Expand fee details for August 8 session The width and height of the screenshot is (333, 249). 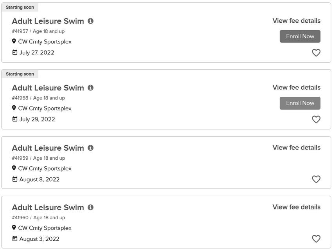(x=296, y=148)
